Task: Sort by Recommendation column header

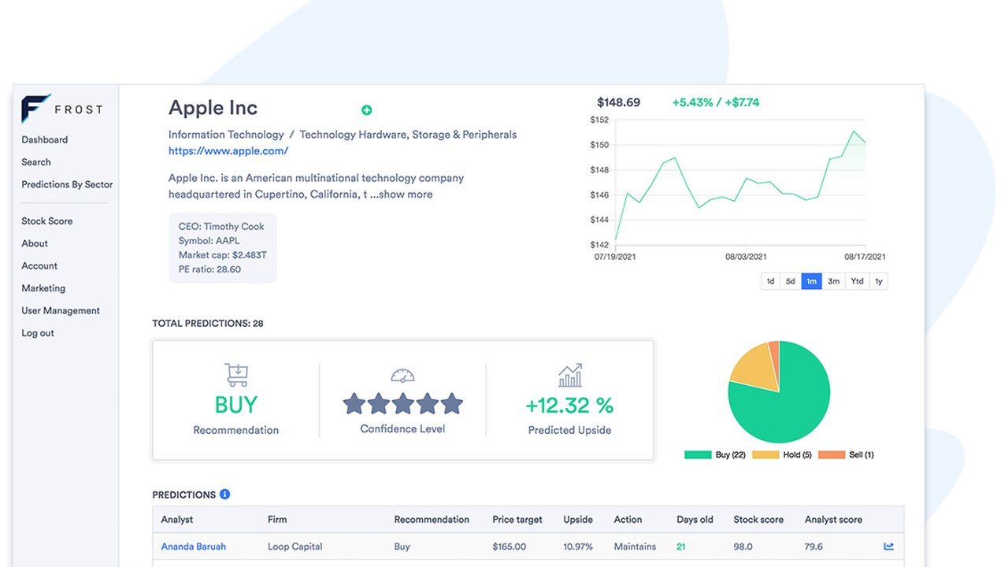Action: [432, 520]
